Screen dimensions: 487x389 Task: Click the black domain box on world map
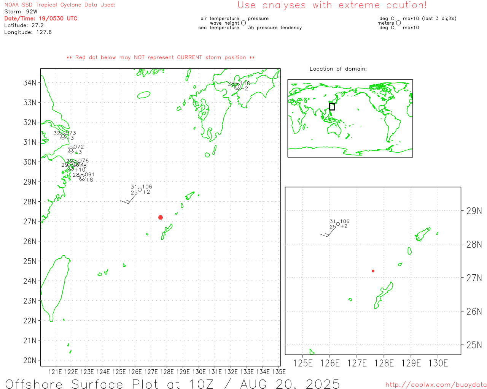[332, 107]
